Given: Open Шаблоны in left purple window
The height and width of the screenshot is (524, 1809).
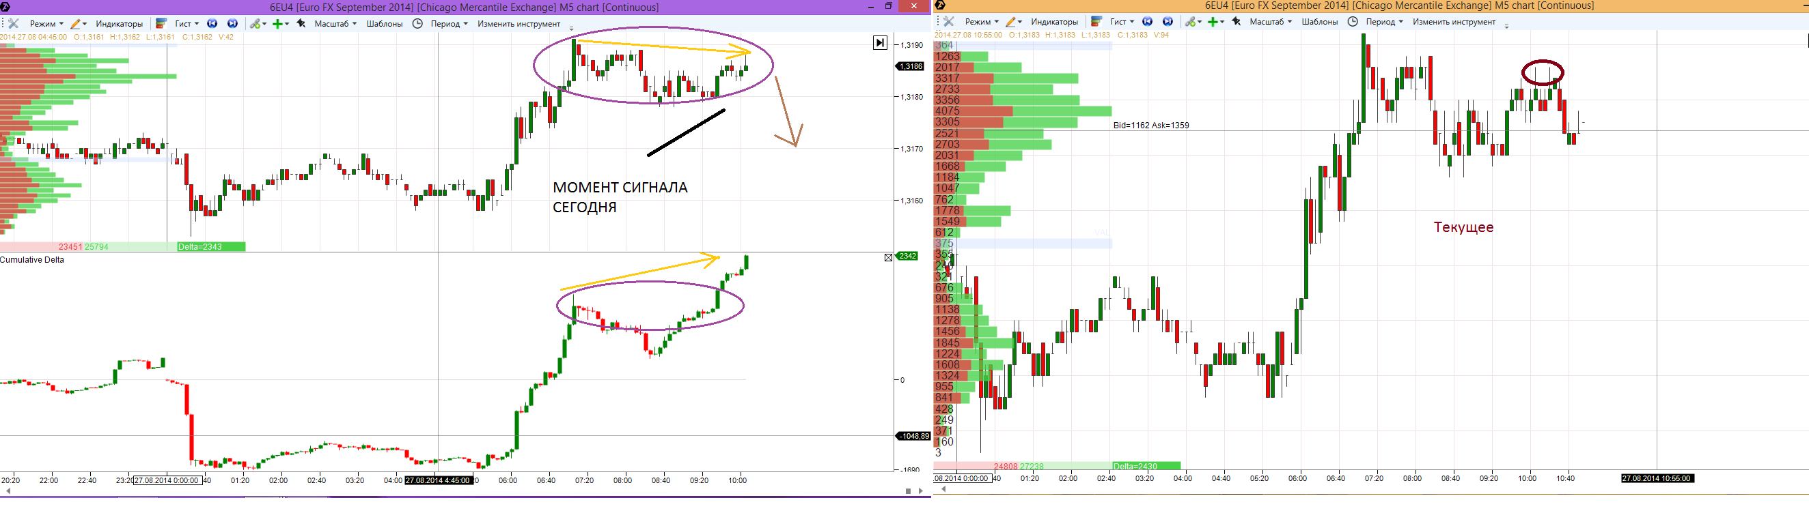Looking at the screenshot, I should point(385,24).
